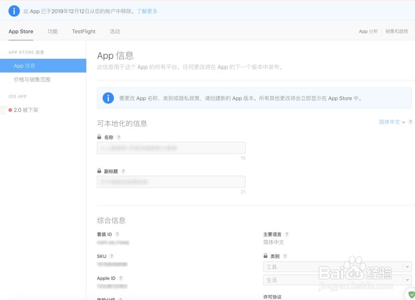Open the 生活 secondary category dropdown
Image resolution: width=415 pixels, height=300 pixels.
tap(337, 280)
